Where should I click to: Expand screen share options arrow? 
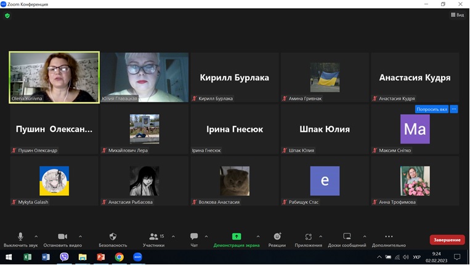258,237
